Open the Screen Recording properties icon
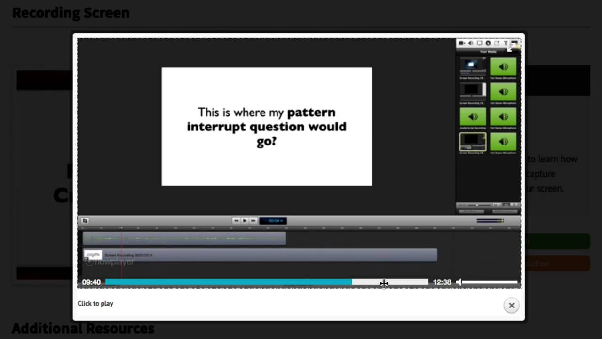 pos(479,43)
